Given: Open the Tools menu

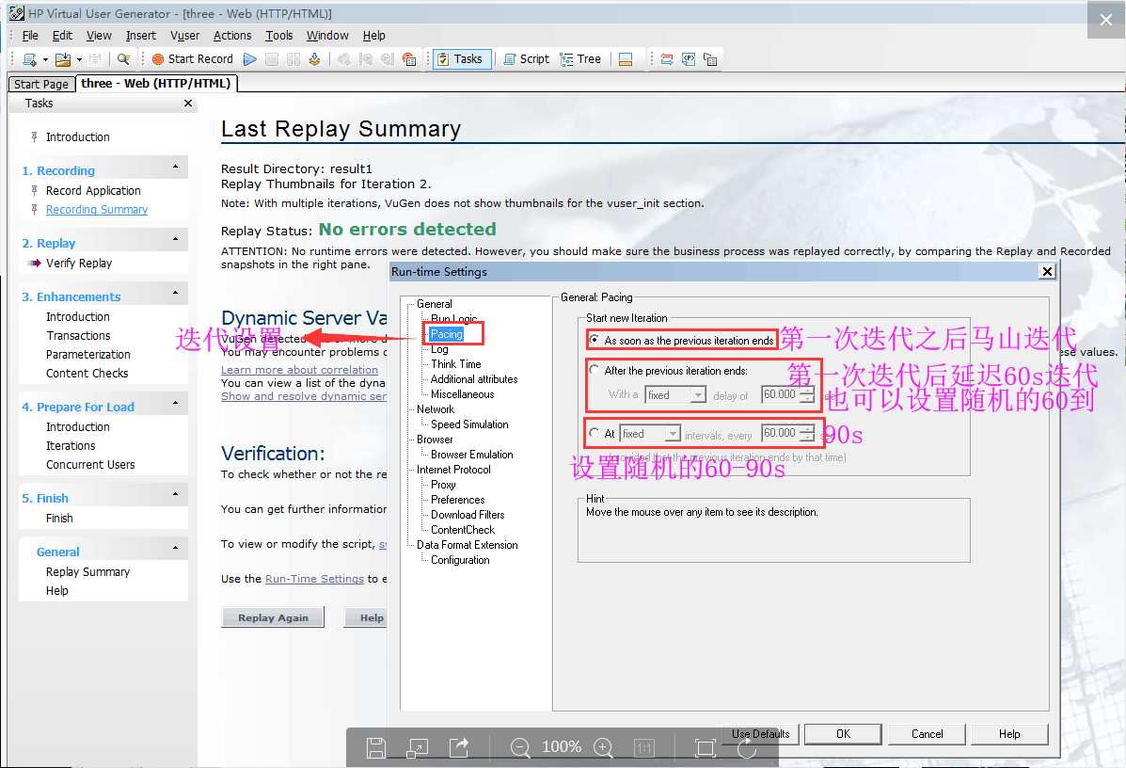Looking at the screenshot, I should pyautogui.click(x=278, y=35).
